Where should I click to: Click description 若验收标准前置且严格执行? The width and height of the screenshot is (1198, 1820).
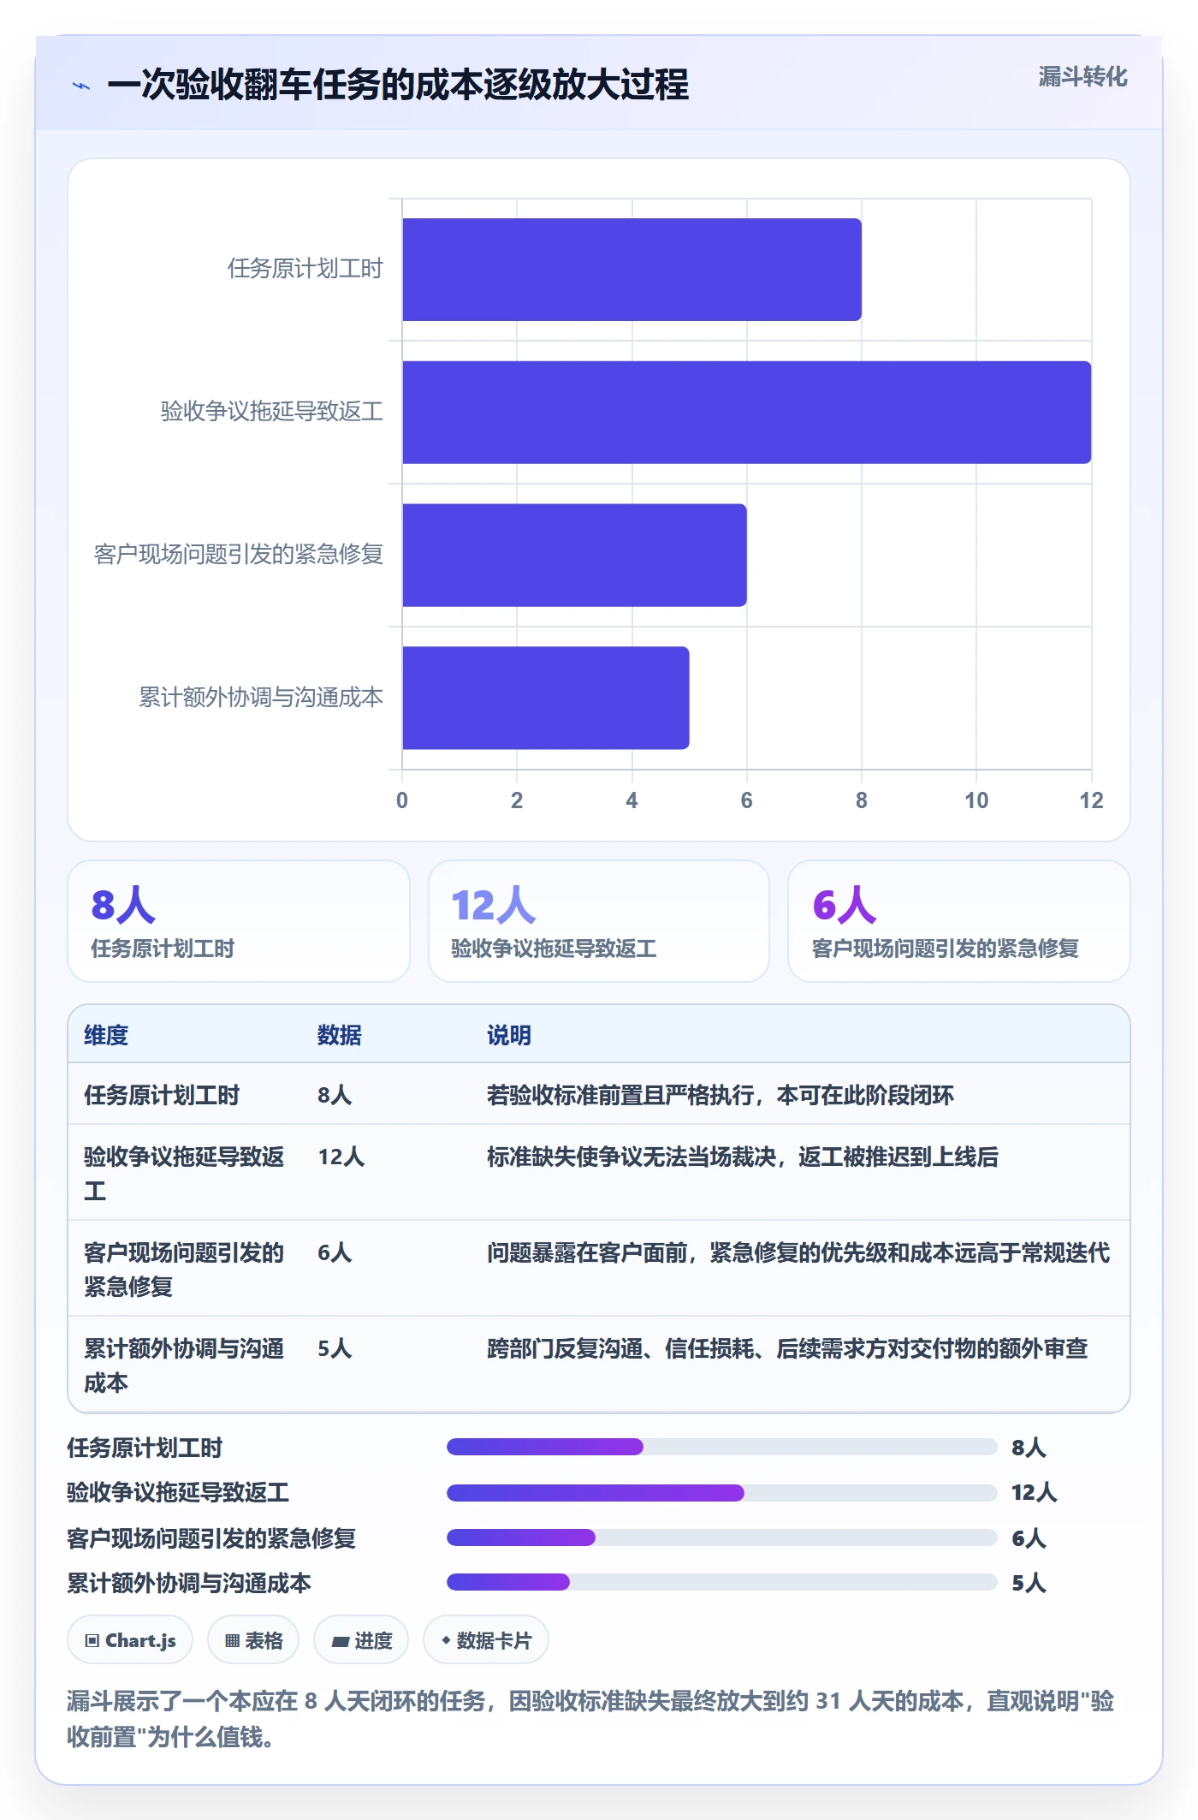point(721,1095)
